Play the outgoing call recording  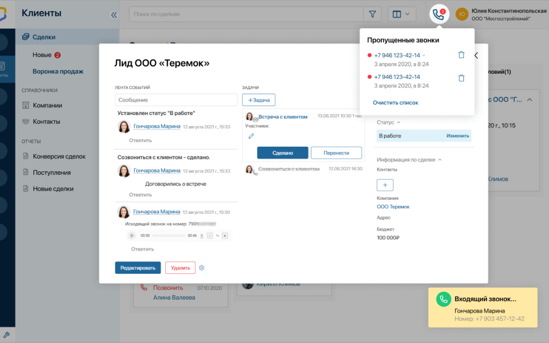pos(132,236)
